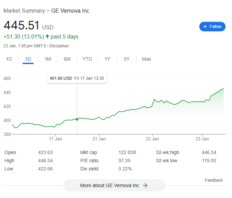Image resolution: width=232 pixels, height=198 pixels.
Task: Click the arrow icon after More about GE Vernova
Action: [x=145, y=185]
